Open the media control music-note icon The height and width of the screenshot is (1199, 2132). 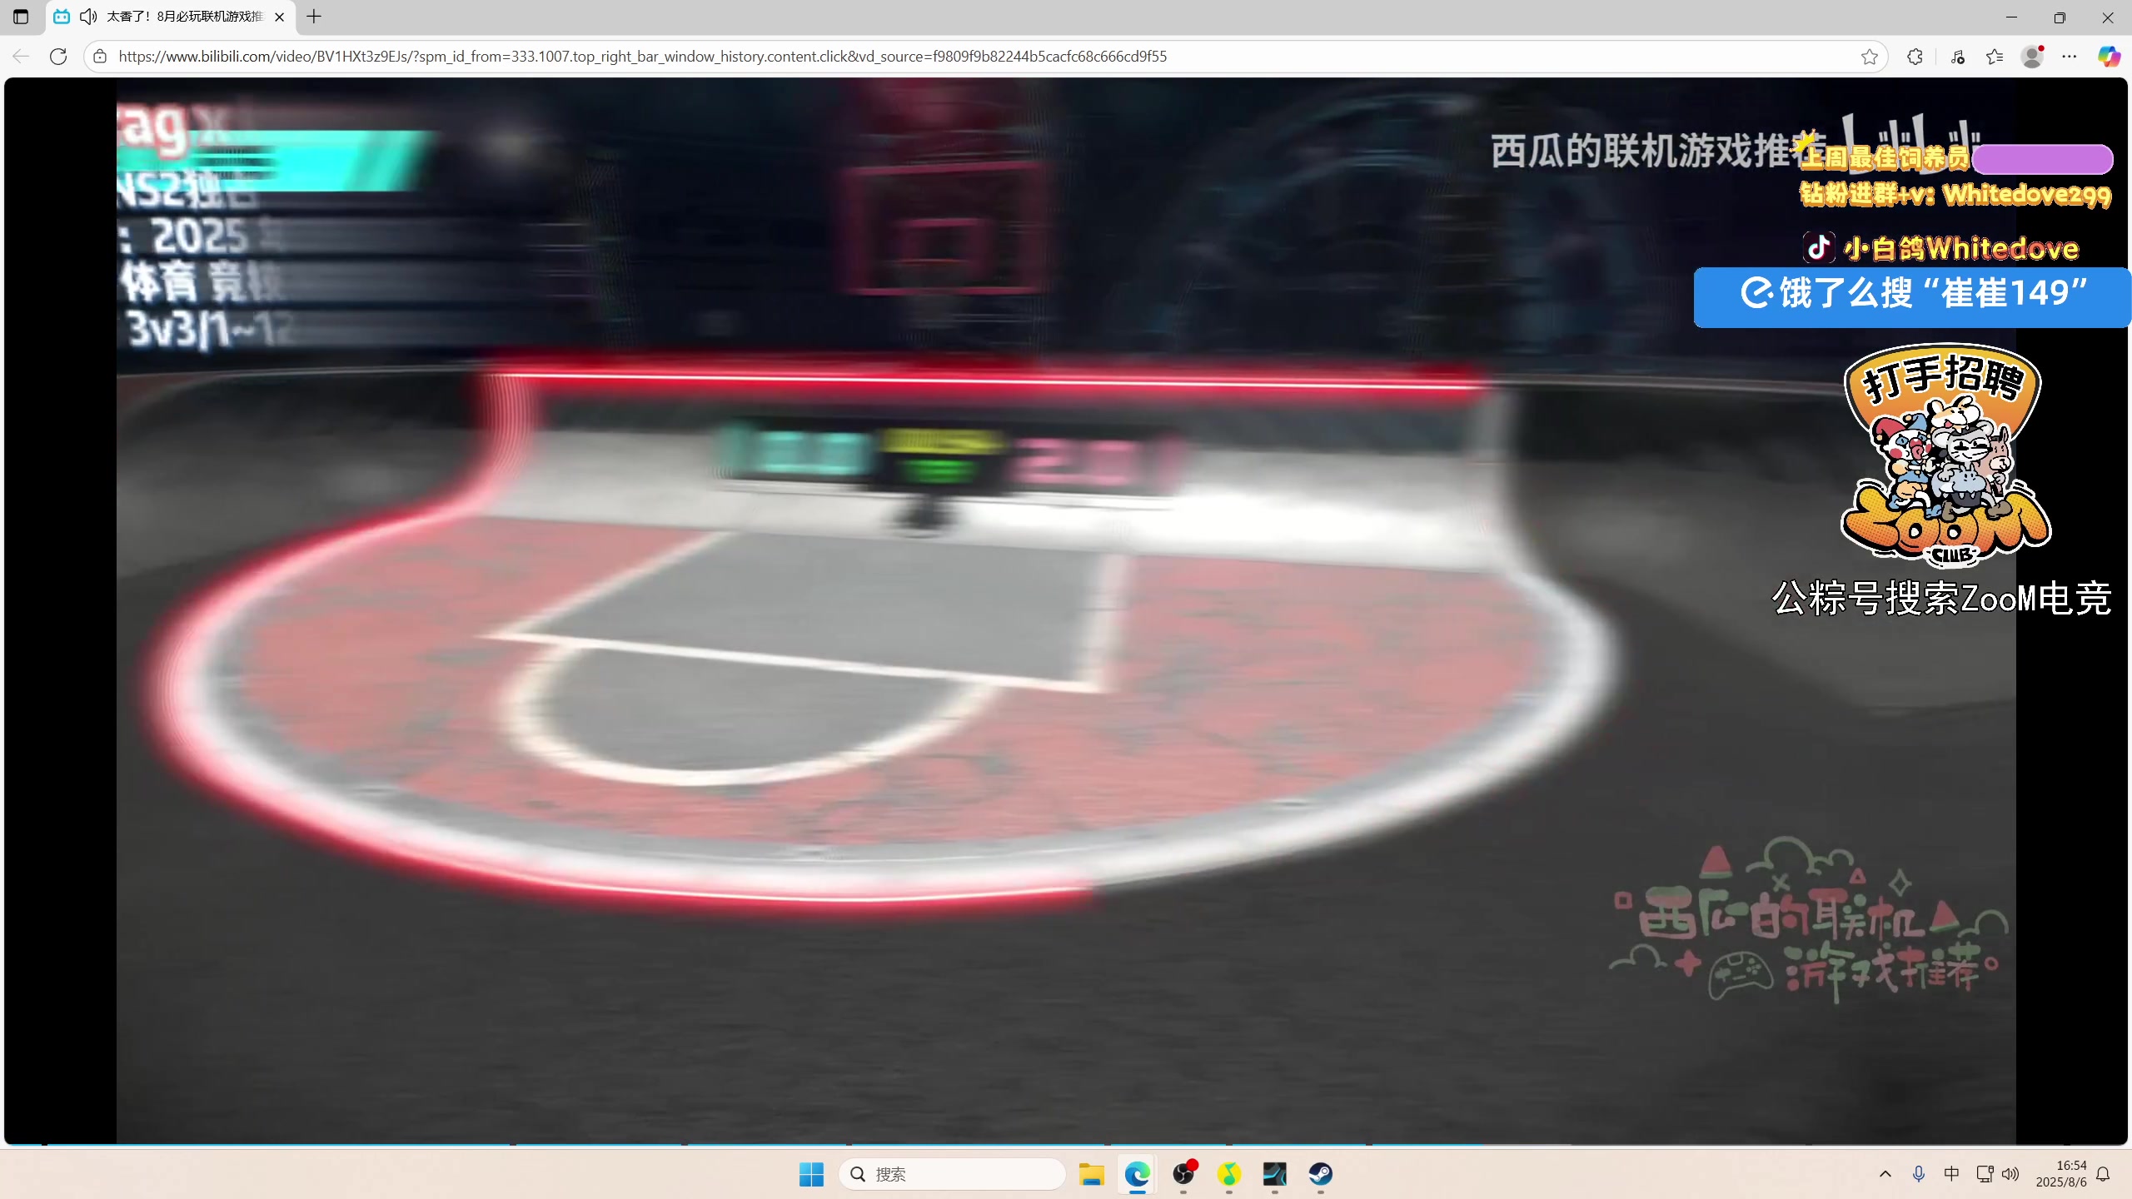(x=1958, y=57)
